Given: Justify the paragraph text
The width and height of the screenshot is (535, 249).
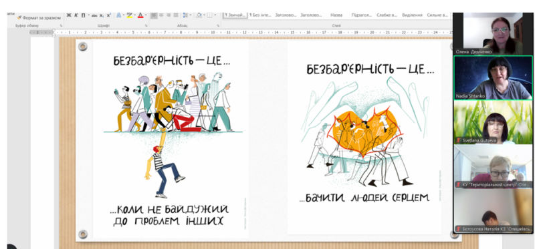Looking at the screenshot, I should (x=176, y=15).
